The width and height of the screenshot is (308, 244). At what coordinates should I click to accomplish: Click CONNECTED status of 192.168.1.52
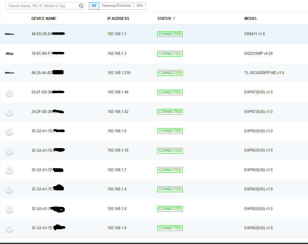tap(170, 112)
